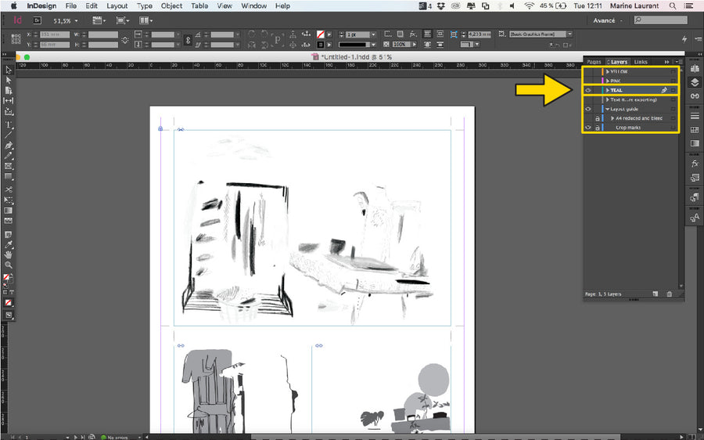Open View Options dropdown
This screenshot has width=704, height=440.
coord(99,20)
